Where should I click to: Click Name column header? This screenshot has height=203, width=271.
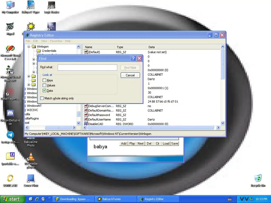(x=98, y=47)
